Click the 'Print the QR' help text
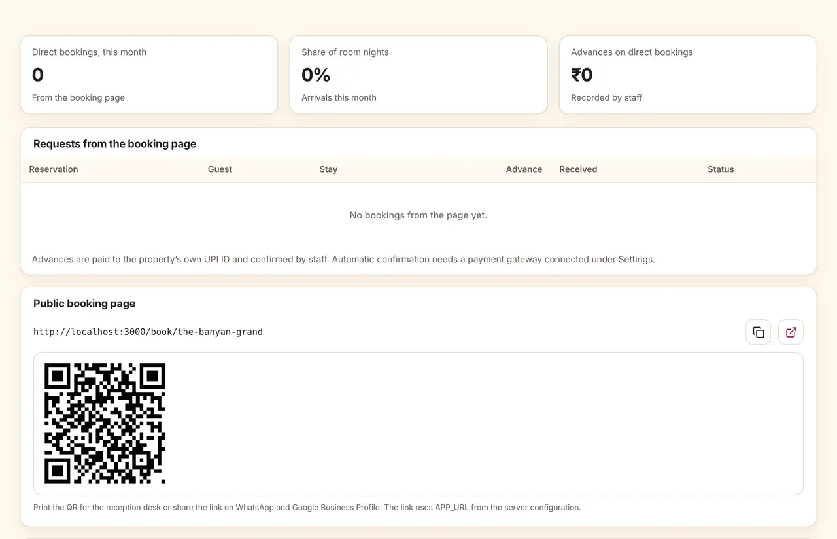 coord(307,507)
